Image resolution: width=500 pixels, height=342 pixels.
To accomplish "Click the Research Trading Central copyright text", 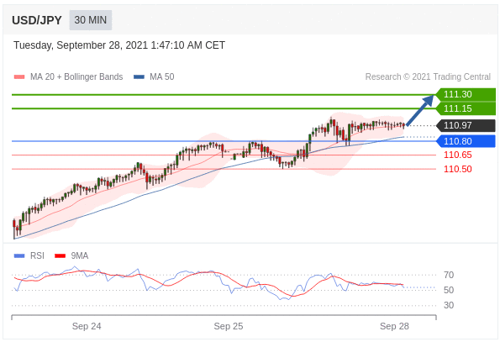I will (428, 76).
